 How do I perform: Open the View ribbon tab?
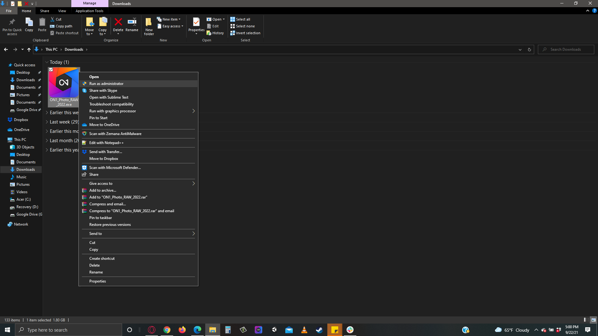point(62,11)
